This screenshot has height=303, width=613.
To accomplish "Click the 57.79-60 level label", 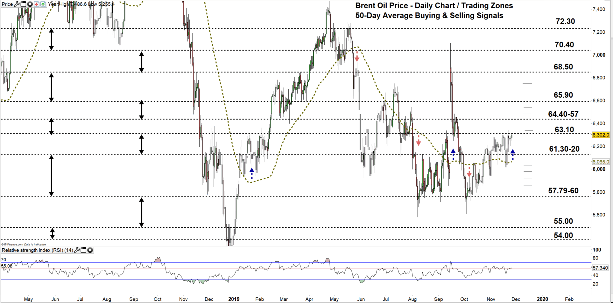I will click(563, 191).
